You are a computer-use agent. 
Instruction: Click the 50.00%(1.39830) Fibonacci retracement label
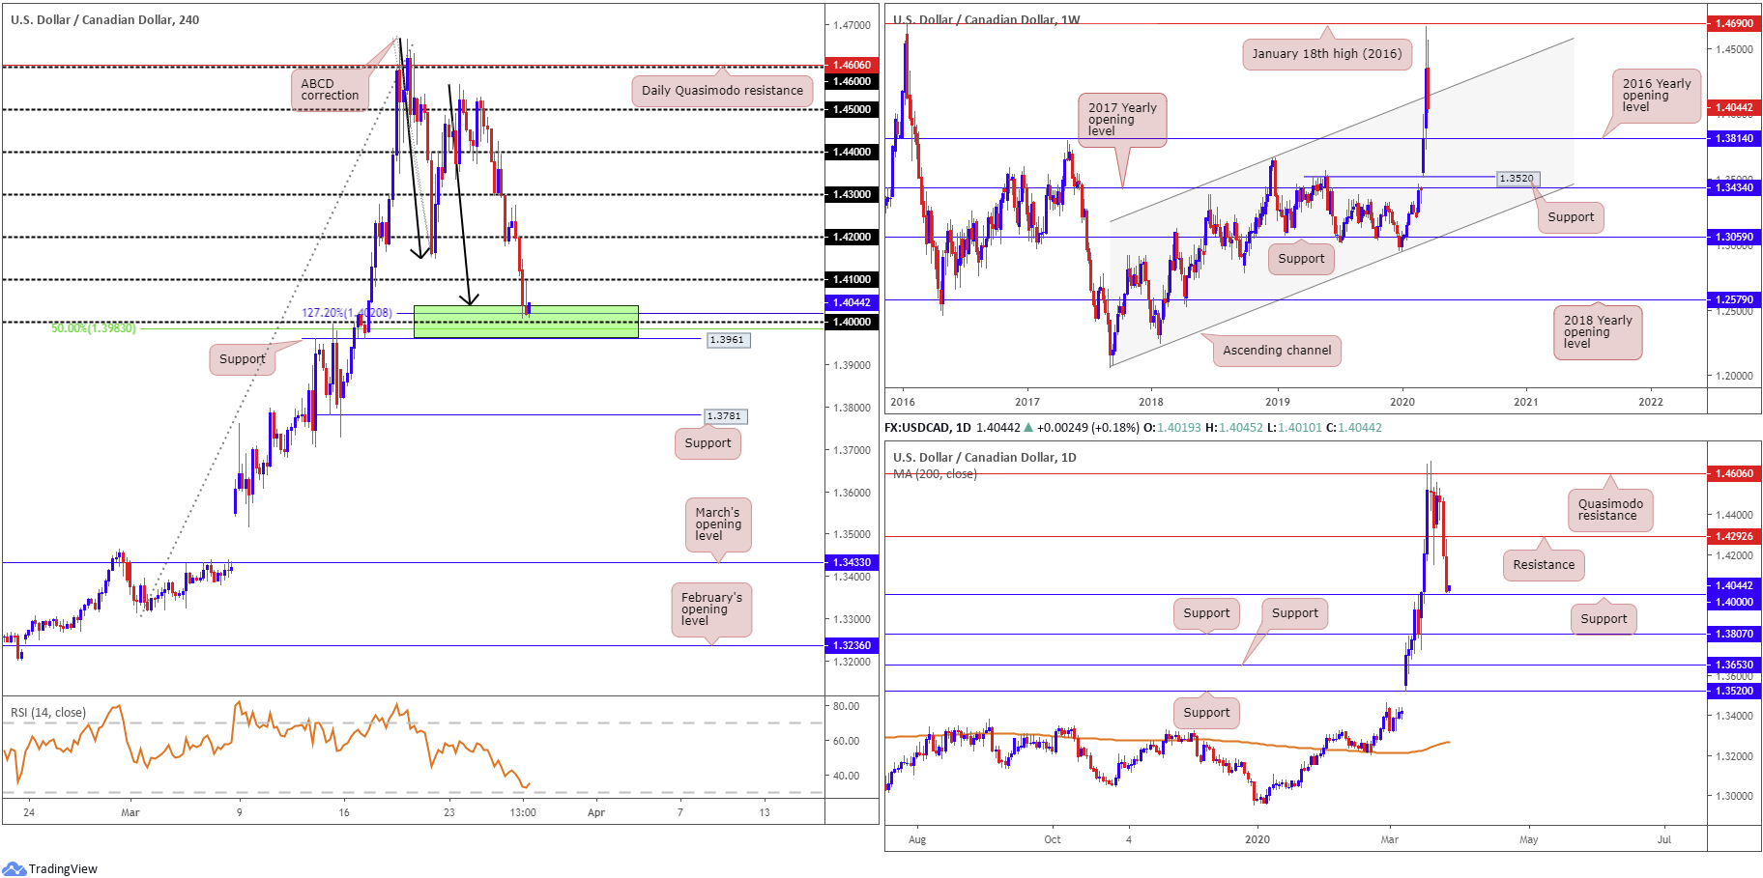pos(94,328)
